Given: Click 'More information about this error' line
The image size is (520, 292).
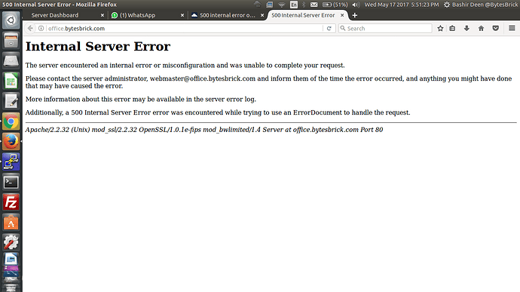Looking at the screenshot, I should (x=141, y=100).
